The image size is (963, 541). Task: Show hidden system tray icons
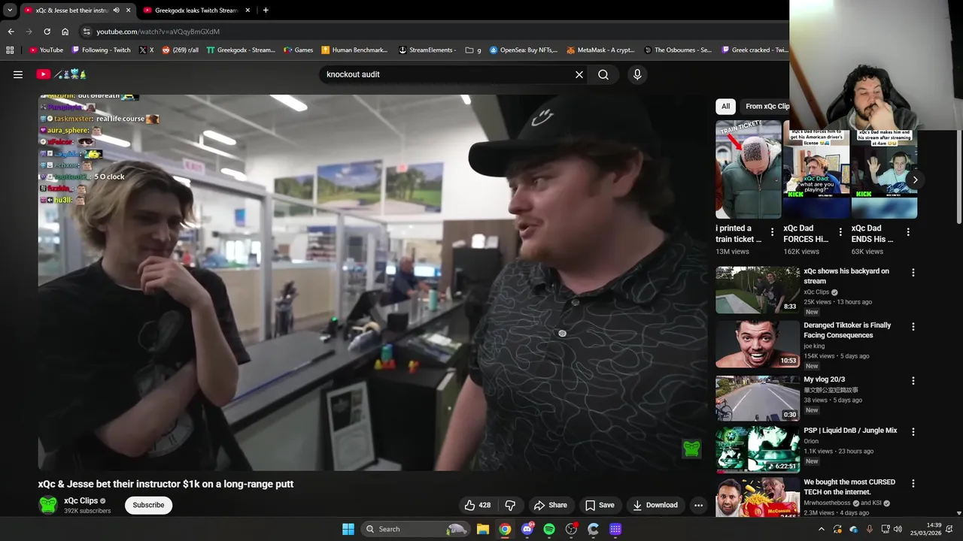[x=821, y=529]
